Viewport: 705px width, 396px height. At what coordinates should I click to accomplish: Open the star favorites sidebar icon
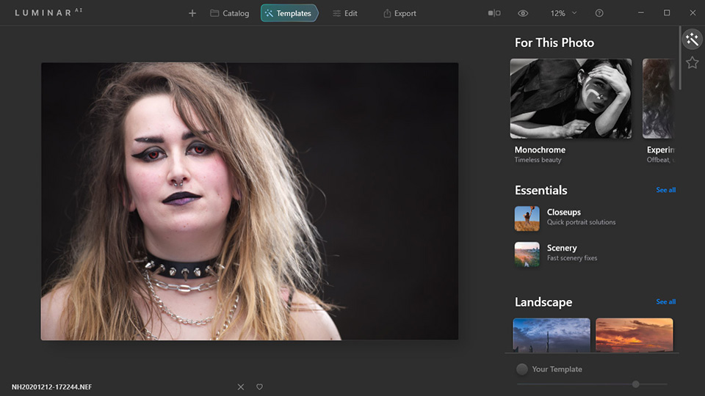[x=692, y=62]
